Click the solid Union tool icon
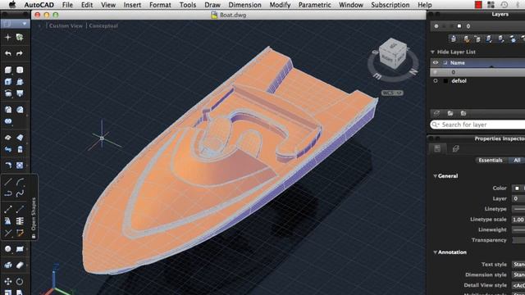Viewport: 525px width, 295px height. (x=8, y=121)
